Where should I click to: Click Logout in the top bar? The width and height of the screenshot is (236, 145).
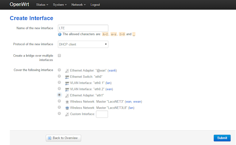pyautogui.click(x=95, y=5)
